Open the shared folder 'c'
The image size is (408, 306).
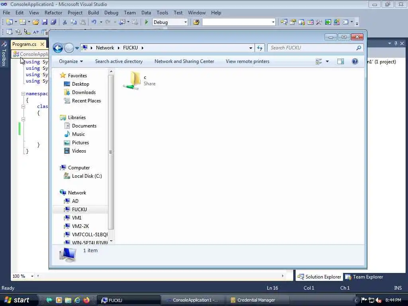139,80
